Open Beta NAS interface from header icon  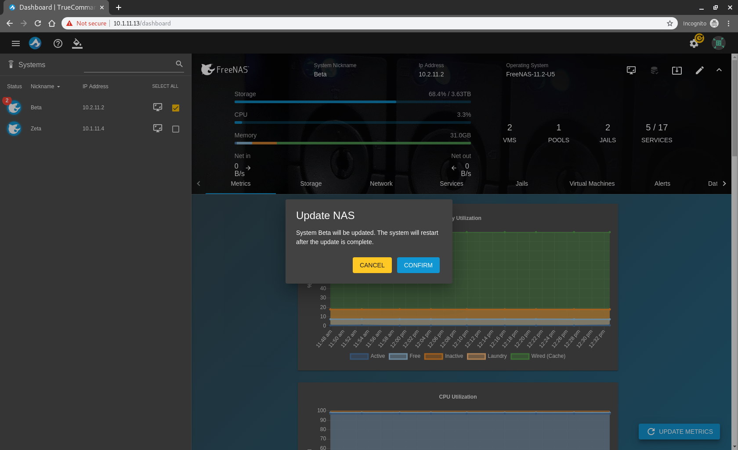coord(631,70)
